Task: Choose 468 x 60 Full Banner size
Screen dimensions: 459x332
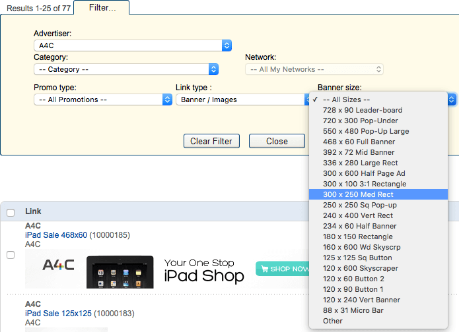Action: pyautogui.click(x=359, y=142)
